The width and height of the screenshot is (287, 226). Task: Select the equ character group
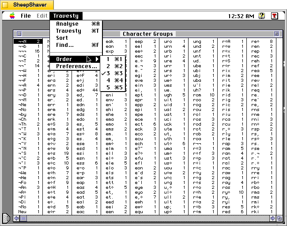pos(144,211)
